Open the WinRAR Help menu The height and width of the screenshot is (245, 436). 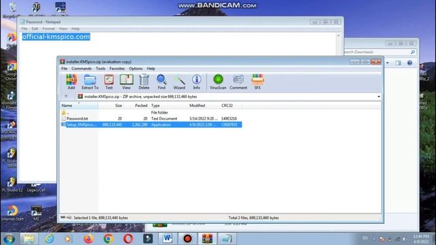[x=151, y=68]
